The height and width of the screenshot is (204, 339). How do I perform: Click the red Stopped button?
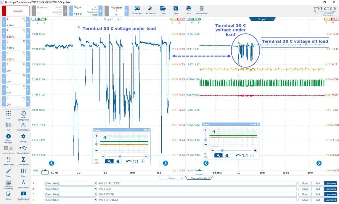pyautogui.click(x=18, y=11)
